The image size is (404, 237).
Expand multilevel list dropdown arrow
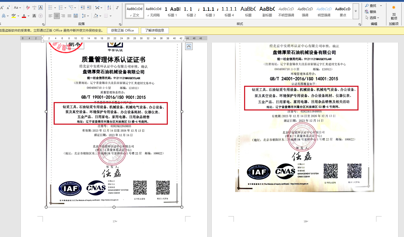tap(75, 8)
